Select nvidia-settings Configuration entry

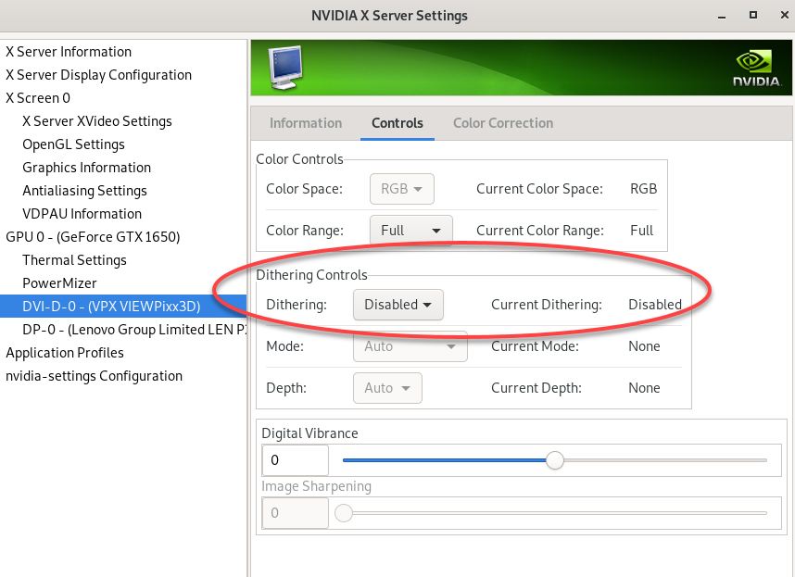[x=94, y=376]
